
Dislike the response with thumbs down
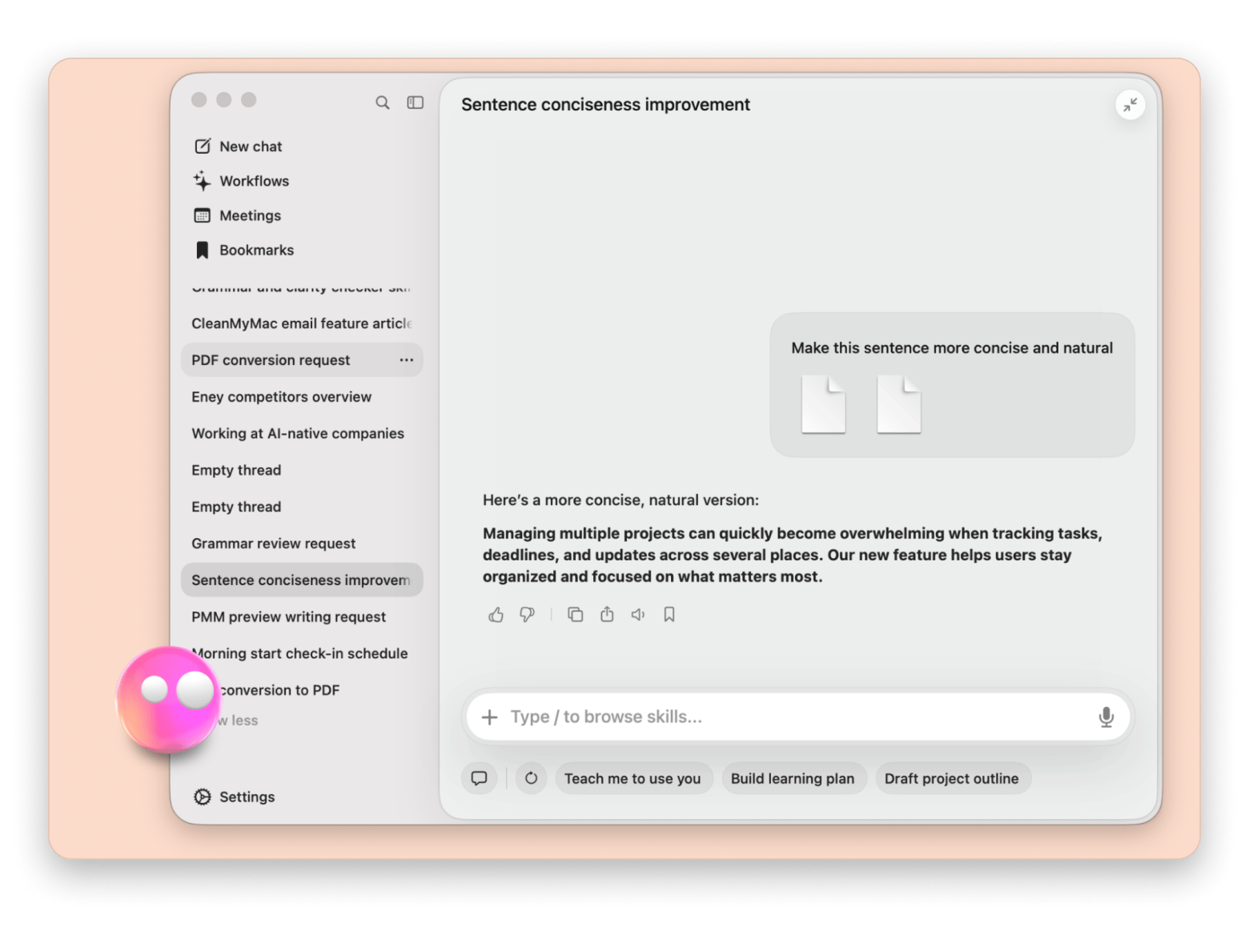pos(527,615)
